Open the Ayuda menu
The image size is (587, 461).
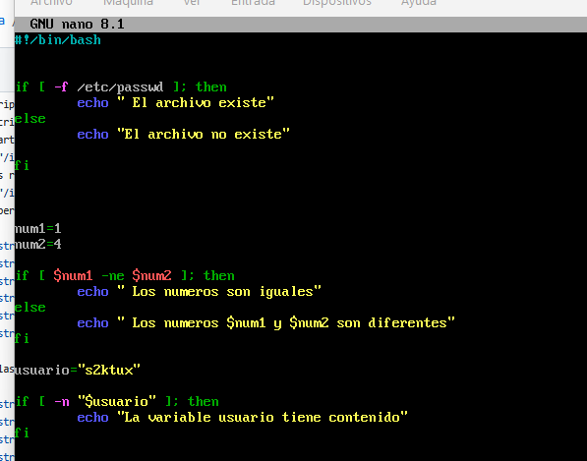[419, 2]
